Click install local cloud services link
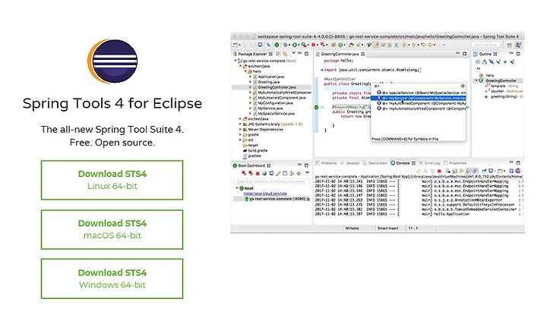This screenshot has width=547, height=314. tap(265, 193)
